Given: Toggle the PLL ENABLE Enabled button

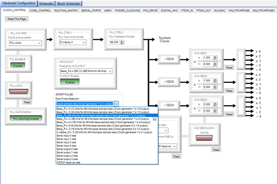Looking at the screenshot, I should click(x=18, y=66).
